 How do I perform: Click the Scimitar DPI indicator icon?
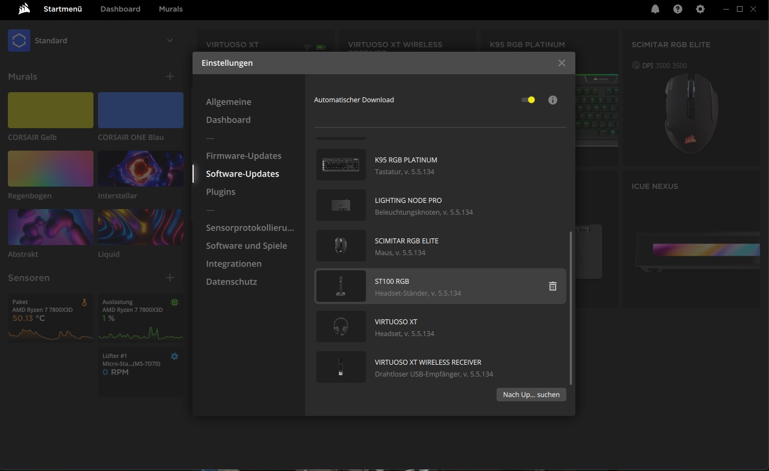pyautogui.click(x=636, y=66)
